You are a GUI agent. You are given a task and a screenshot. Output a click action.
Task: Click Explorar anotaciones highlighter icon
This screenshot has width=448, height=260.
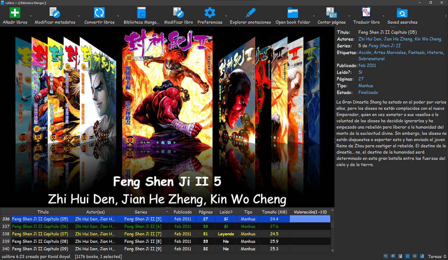(x=250, y=13)
